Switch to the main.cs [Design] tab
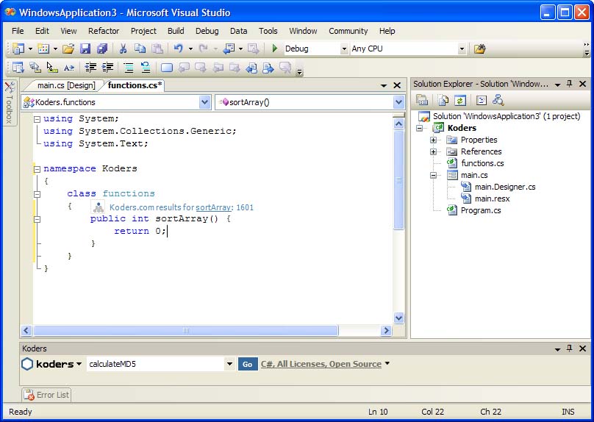This screenshot has height=422, width=594. [x=65, y=85]
